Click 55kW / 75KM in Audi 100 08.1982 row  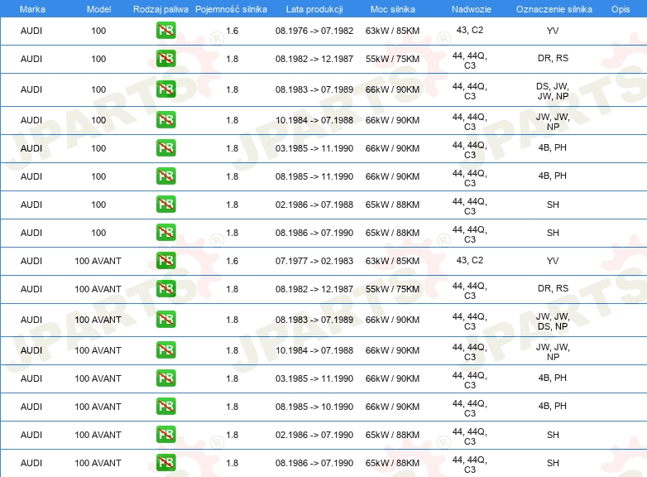tap(392, 59)
